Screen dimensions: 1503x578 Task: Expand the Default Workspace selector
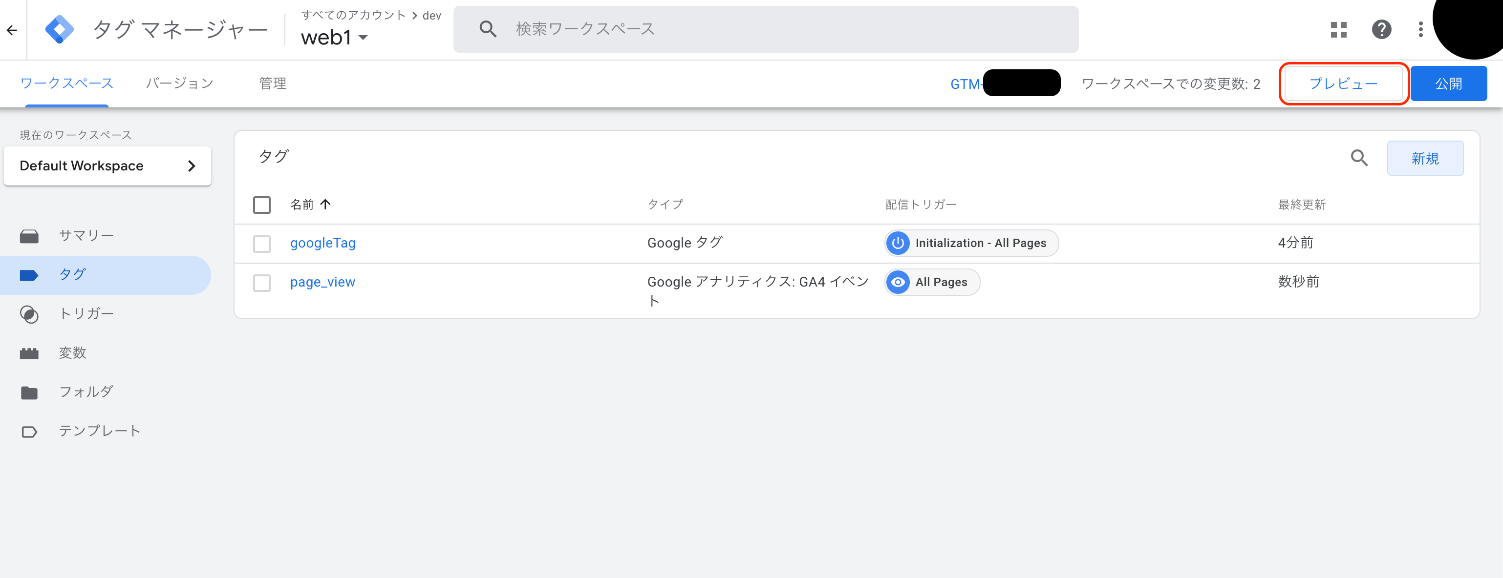107,166
